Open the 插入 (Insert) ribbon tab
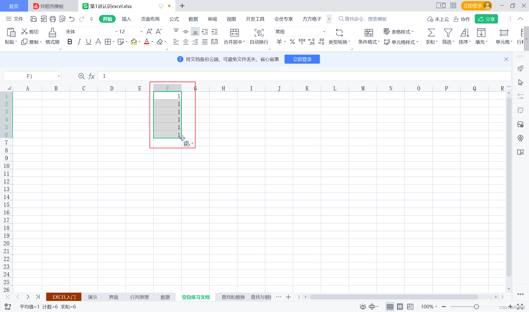529x312 pixels. [126, 19]
